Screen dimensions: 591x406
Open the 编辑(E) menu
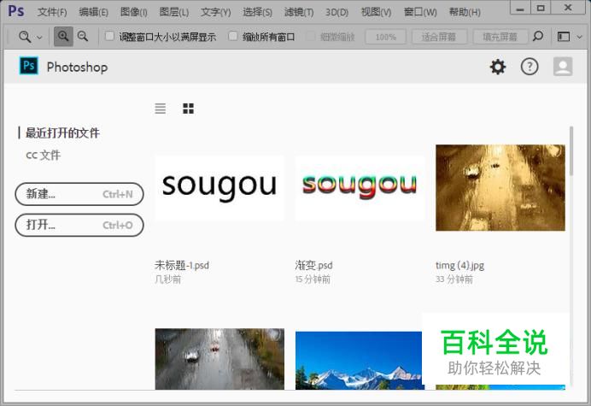click(x=93, y=12)
